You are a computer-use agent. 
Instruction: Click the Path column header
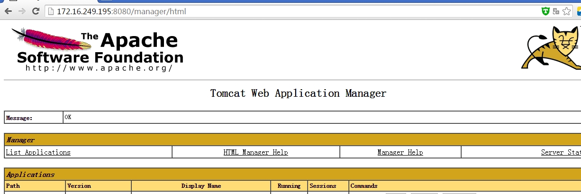pos(35,186)
